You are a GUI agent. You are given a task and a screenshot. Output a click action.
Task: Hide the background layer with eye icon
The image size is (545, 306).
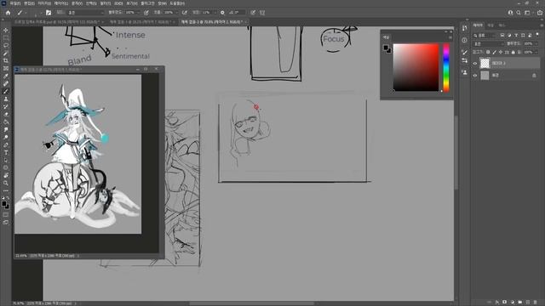pyautogui.click(x=475, y=76)
